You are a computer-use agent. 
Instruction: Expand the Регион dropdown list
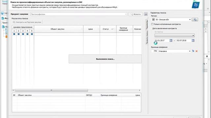pyautogui.click(x=190, y=20)
